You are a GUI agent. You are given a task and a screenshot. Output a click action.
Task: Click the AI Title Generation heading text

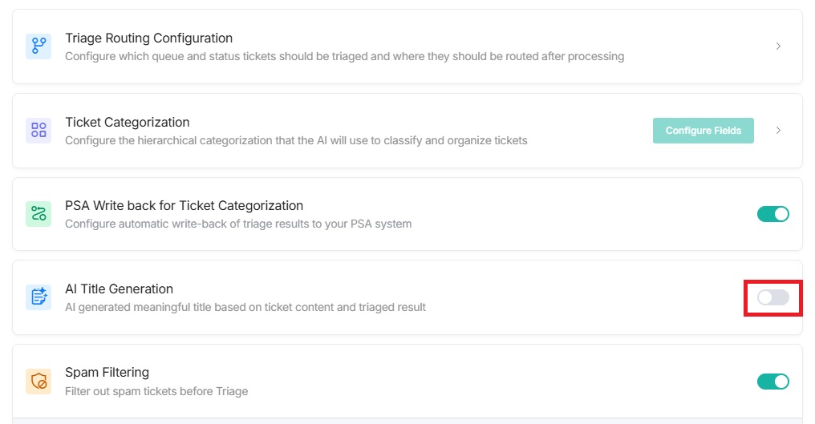(119, 289)
